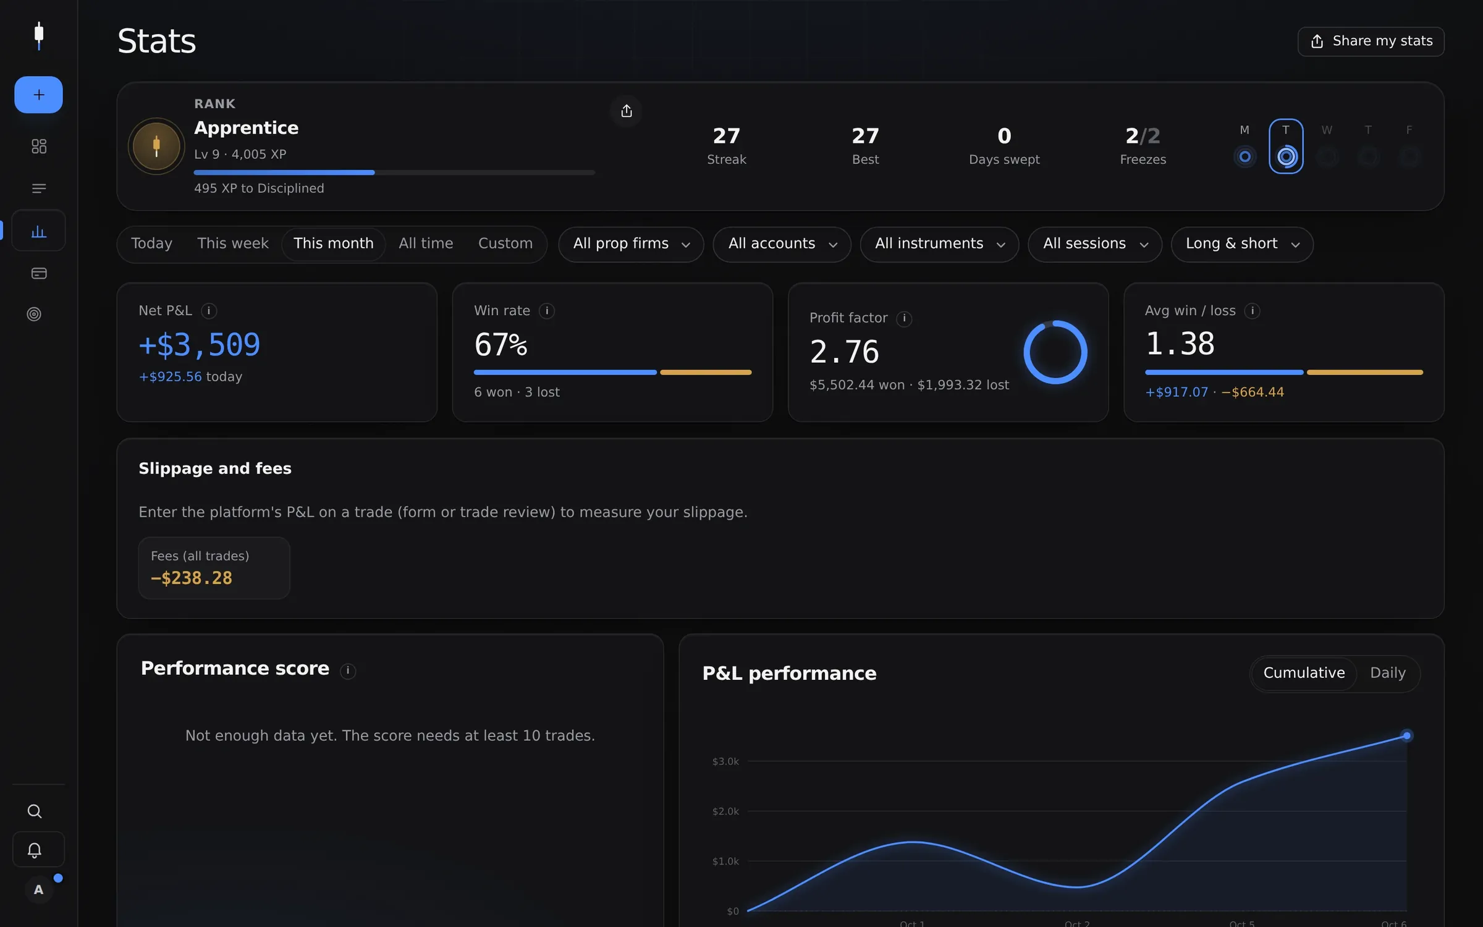Click the 27 Best stat

pos(865,146)
